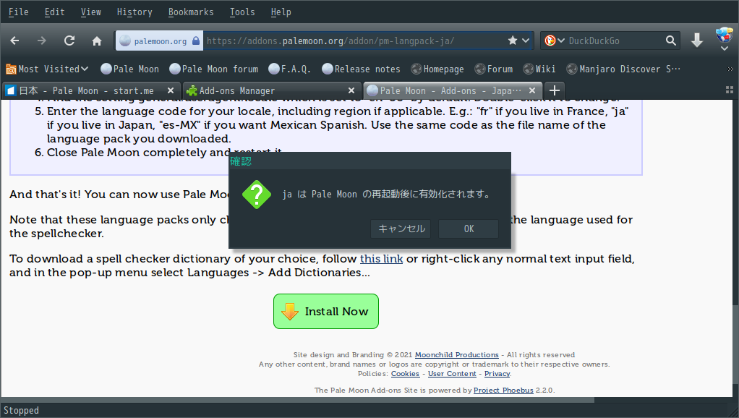Go back using the back arrow
The image size is (739, 418).
tap(15, 41)
